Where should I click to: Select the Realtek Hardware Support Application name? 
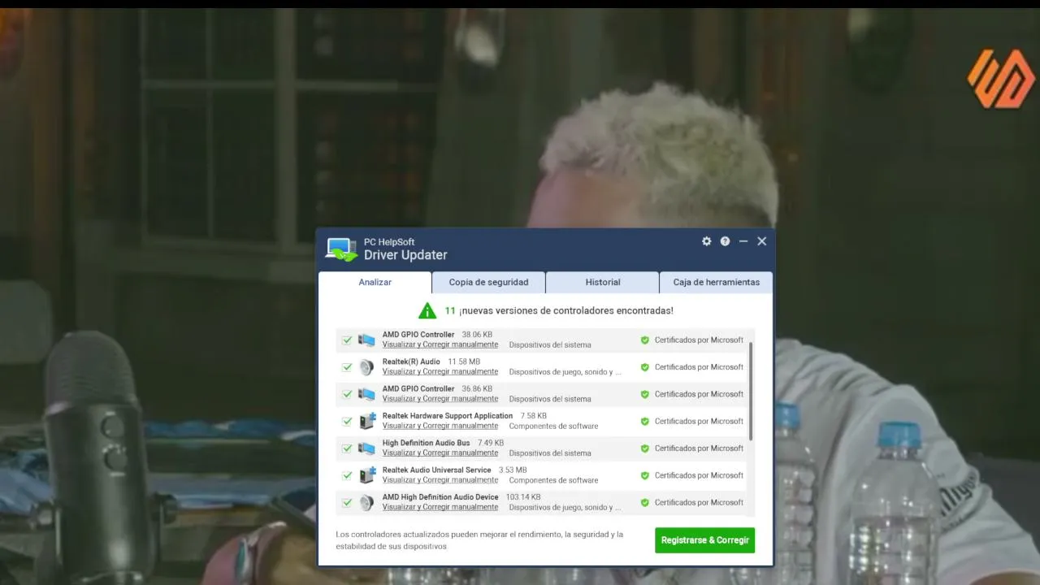pos(448,416)
